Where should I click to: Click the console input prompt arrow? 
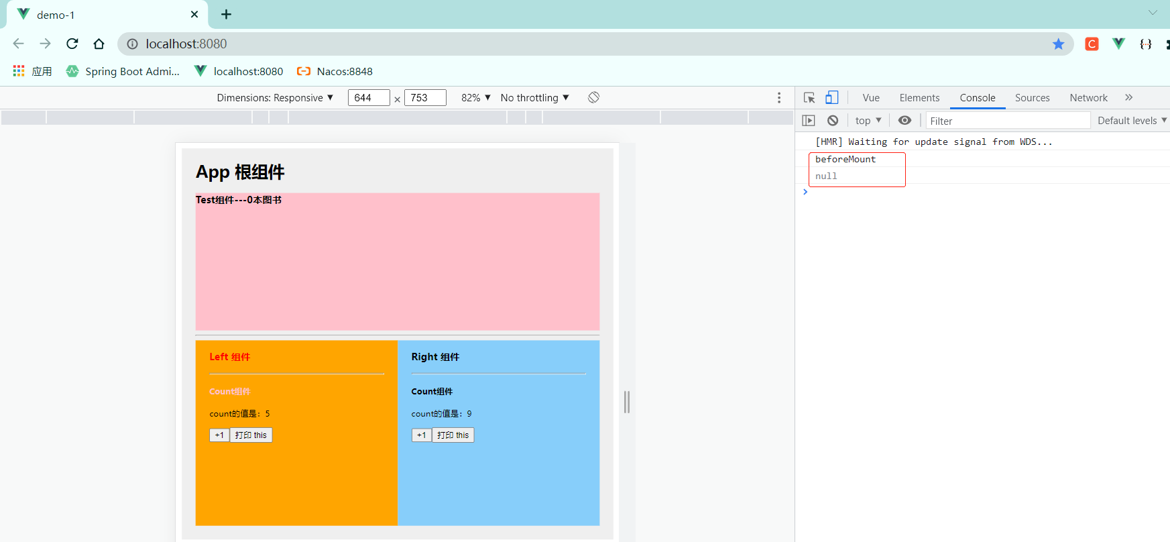tap(805, 192)
